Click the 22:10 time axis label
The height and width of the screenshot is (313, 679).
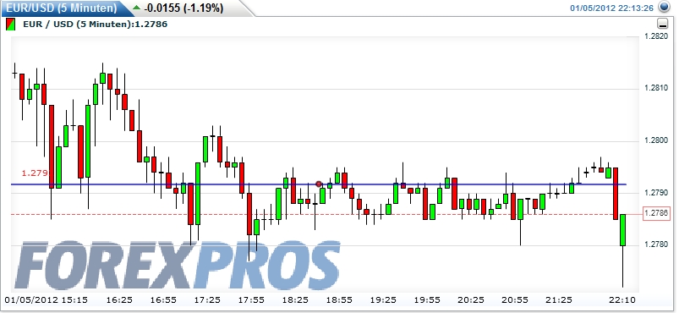(x=622, y=300)
